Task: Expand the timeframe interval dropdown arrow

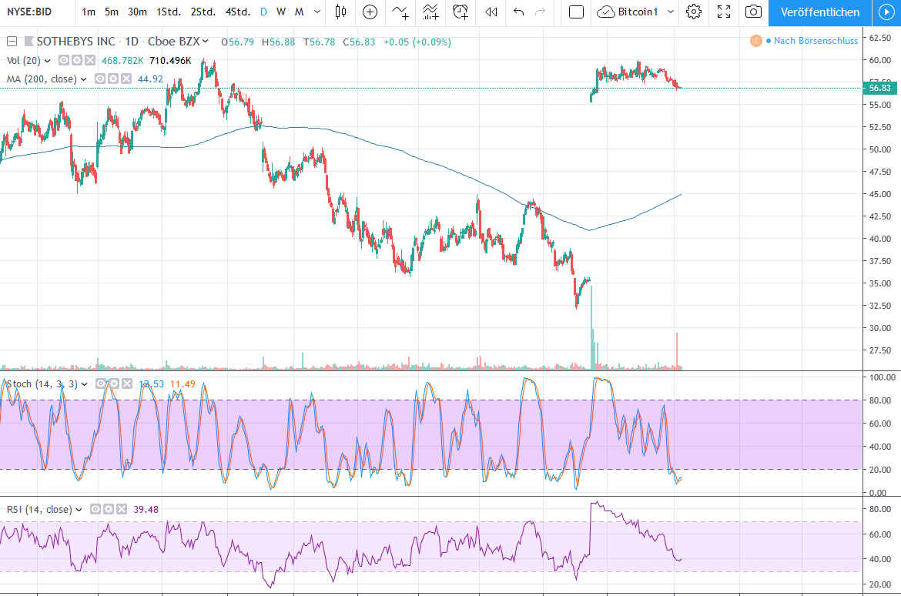Action: pos(317,12)
